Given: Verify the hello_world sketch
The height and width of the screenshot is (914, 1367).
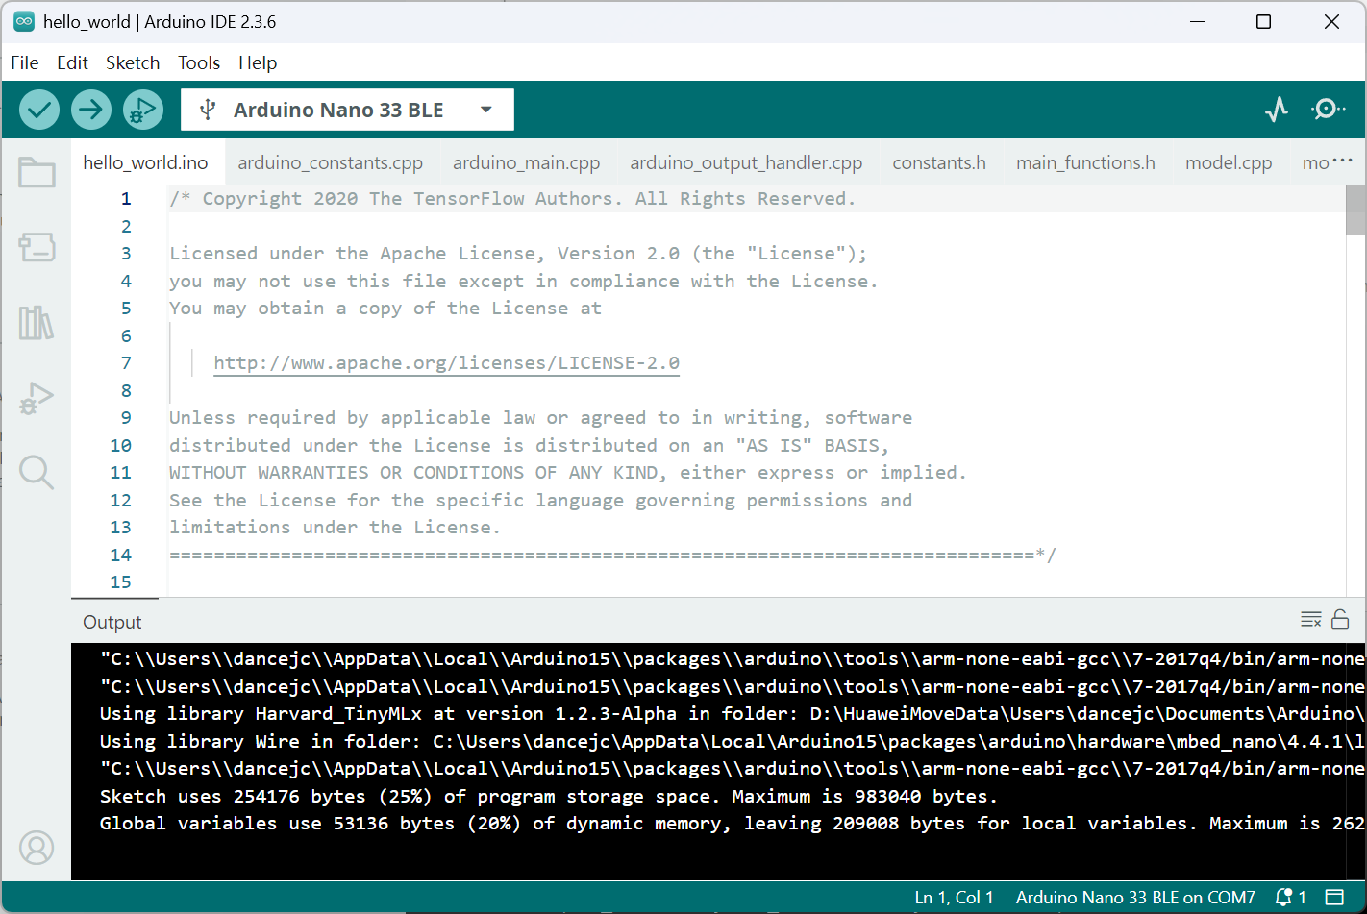Looking at the screenshot, I should click(39, 109).
